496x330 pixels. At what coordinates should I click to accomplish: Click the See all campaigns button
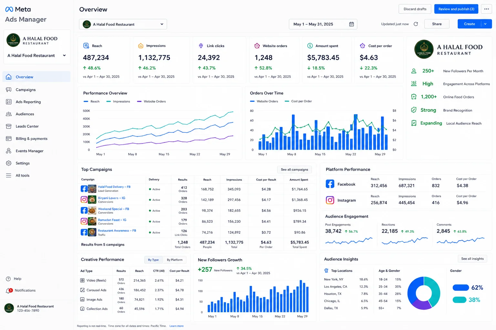[294, 170]
